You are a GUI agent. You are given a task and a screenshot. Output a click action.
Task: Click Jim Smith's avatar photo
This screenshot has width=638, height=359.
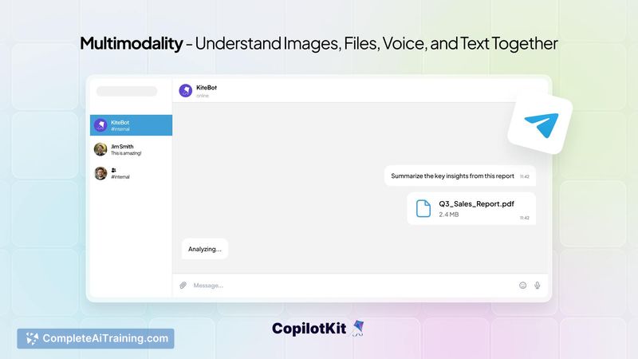(x=100, y=149)
